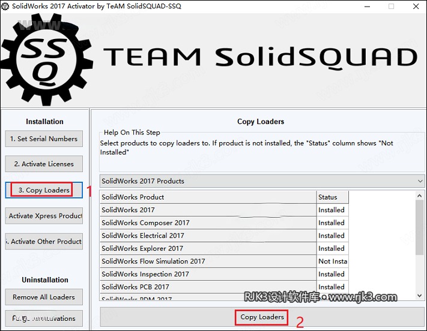
Task: Click the bottom Copy Loaders button
Action: [x=262, y=317]
